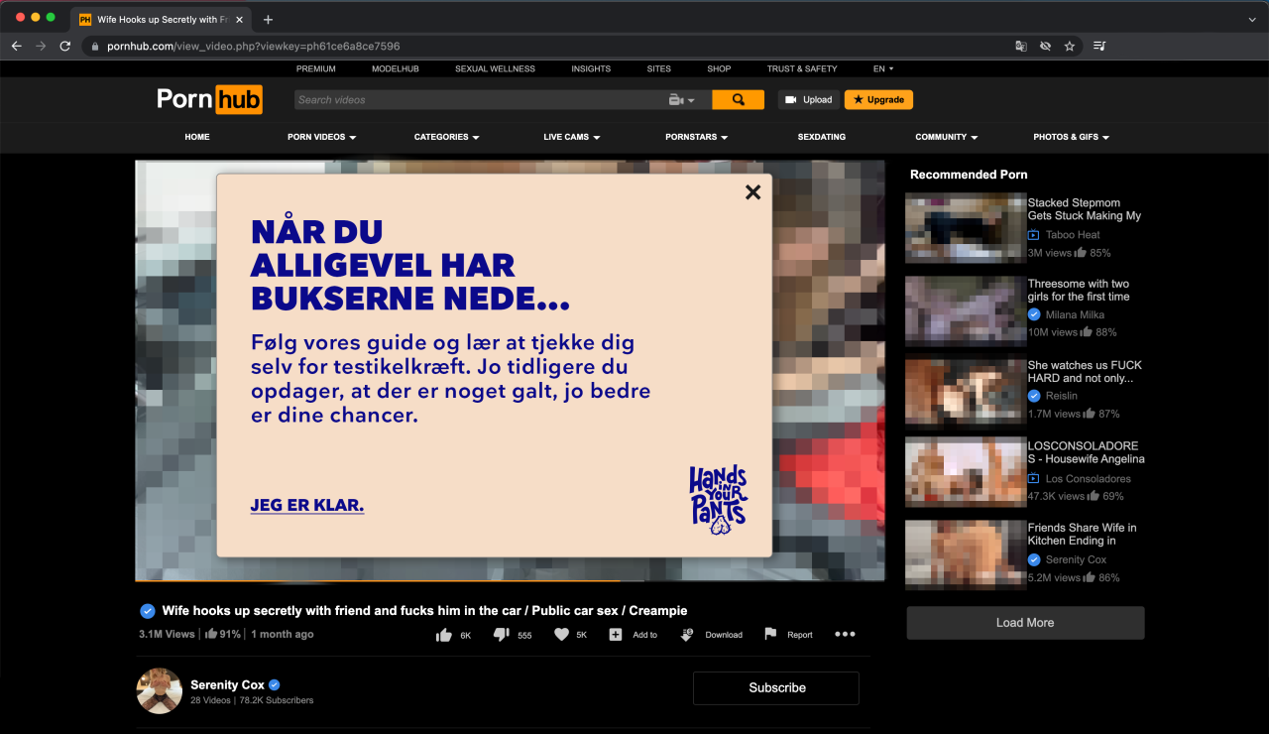1269x734 pixels.
Task: Open the SEXUAL WELLNESS link
Action: click(495, 69)
